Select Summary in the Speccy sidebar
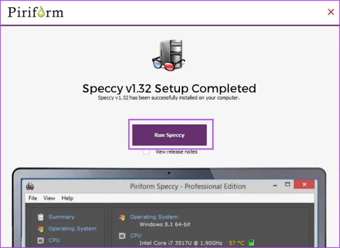This screenshot has height=248, width=340. coord(61,217)
